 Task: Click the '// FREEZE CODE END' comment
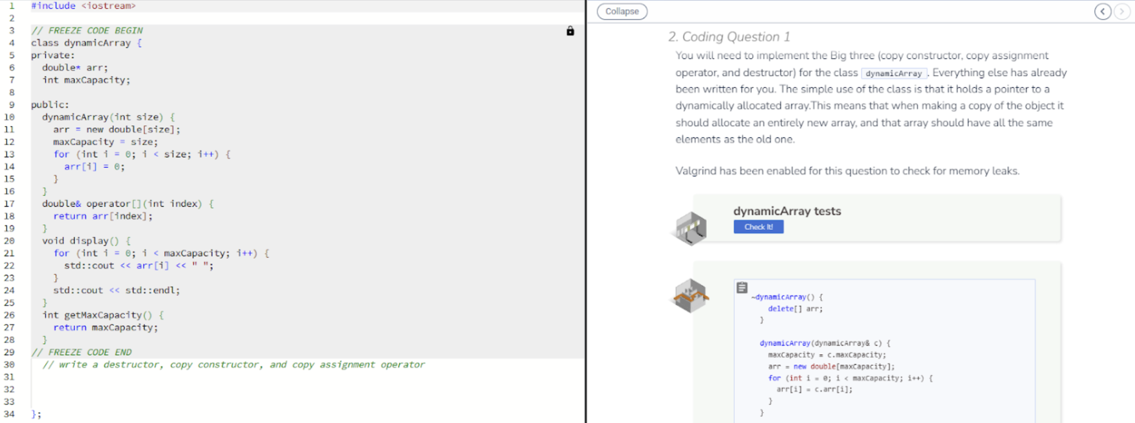coord(82,352)
